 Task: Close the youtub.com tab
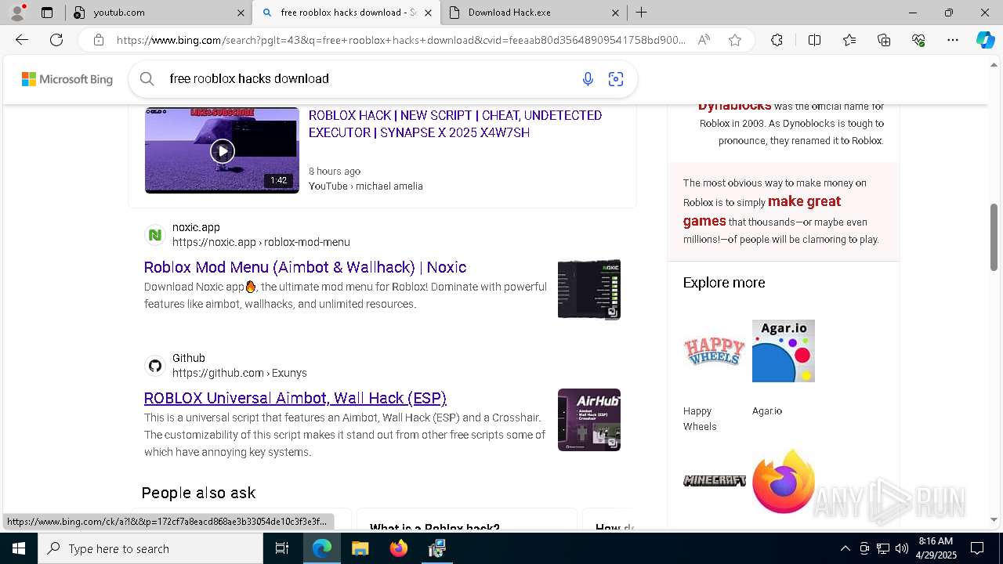pyautogui.click(x=241, y=13)
